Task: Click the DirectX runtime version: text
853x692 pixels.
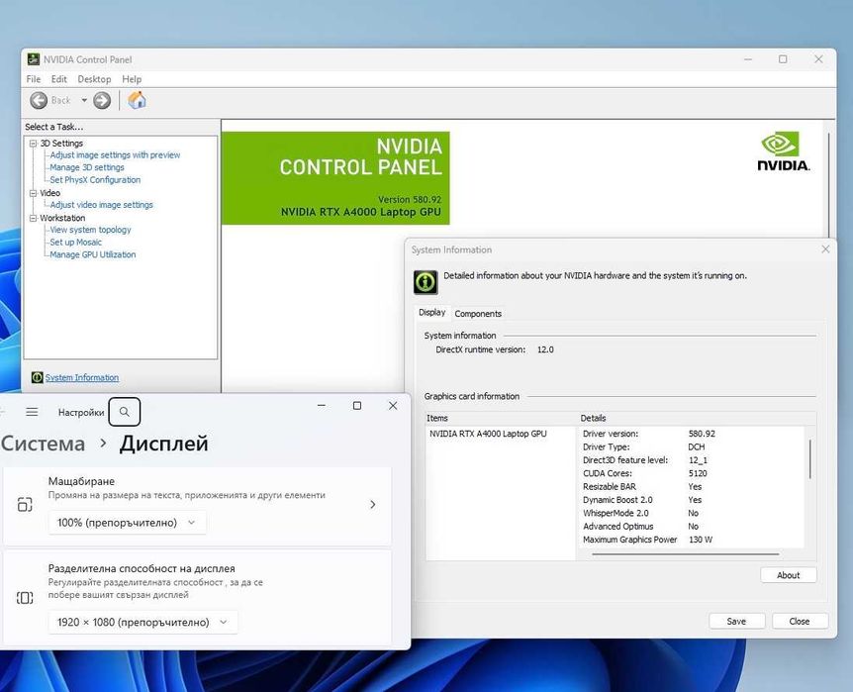Action: (x=480, y=349)
